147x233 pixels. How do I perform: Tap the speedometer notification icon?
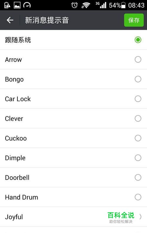(x=27, y=5)
